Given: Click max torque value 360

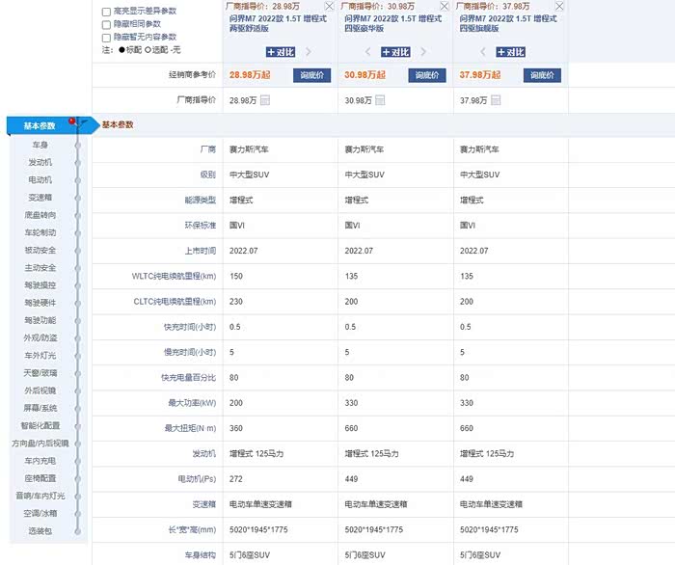Looking at the screenshot, I should tap(236, 428).
